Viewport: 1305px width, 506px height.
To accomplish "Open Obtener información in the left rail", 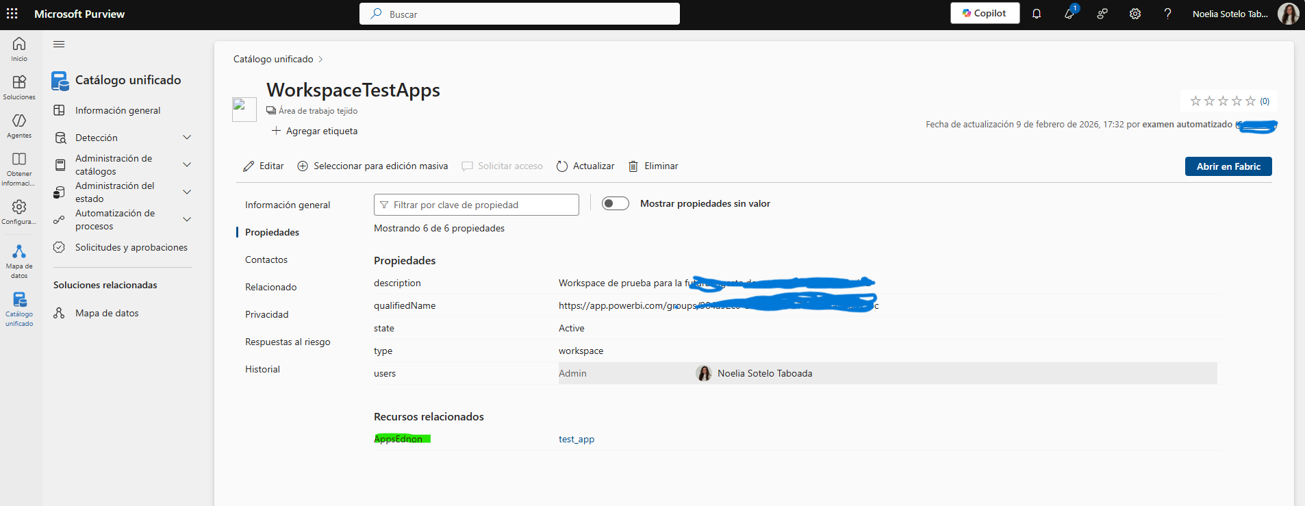I will [x=19, y=168].
